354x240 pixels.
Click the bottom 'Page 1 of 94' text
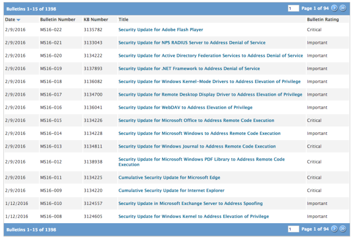tap(315, 229)
